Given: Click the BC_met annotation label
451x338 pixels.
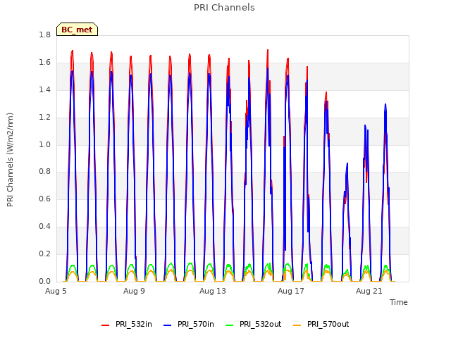Looking at the screenshot, I should tap(77, 30).
